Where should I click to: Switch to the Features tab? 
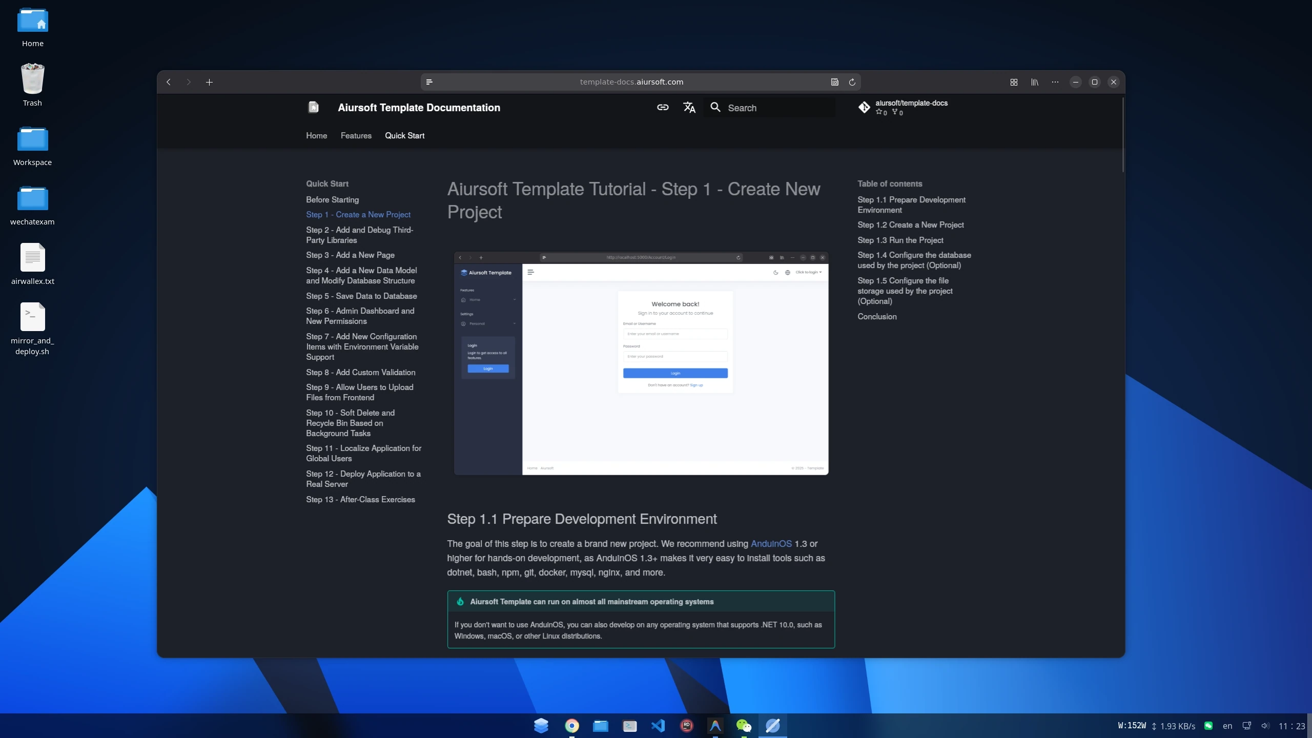(x=356, y=136)
